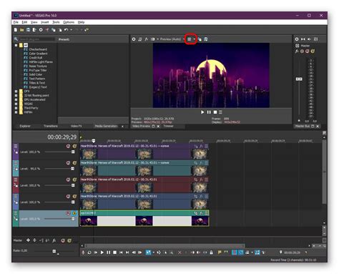Viewport: 339px width, 274px height.
Task: Select the (Legacy) Text generator
Action: (38, 87)
